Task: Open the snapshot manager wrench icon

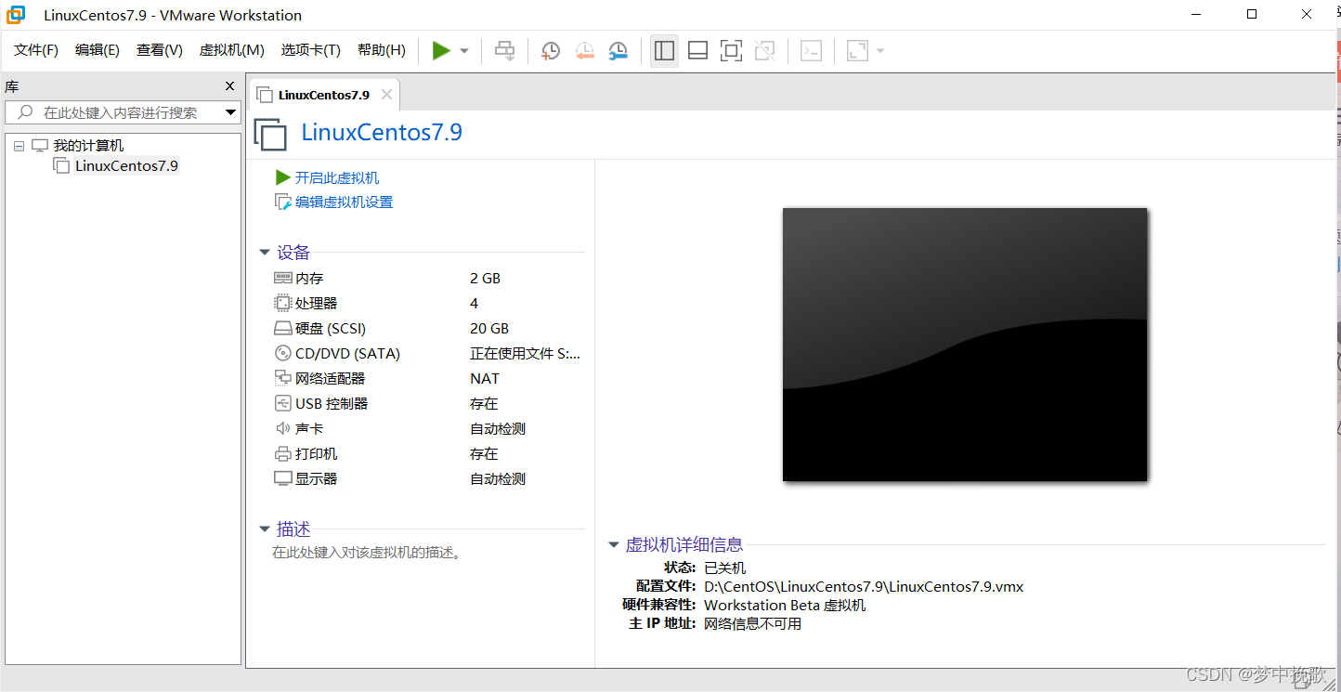Action: point(618,51)
